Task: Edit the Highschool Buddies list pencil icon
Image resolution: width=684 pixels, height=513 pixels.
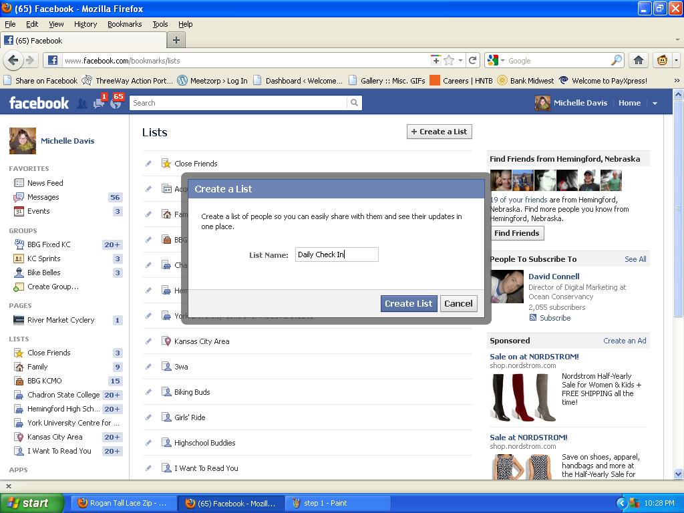Action: tap(149, 443)
